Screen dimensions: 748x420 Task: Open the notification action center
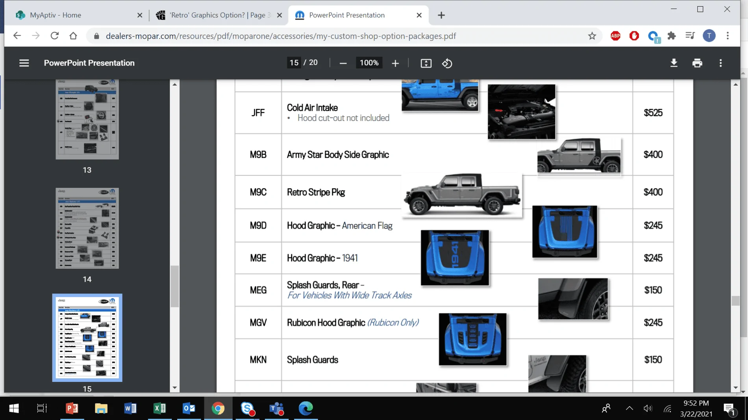[729, 409]
